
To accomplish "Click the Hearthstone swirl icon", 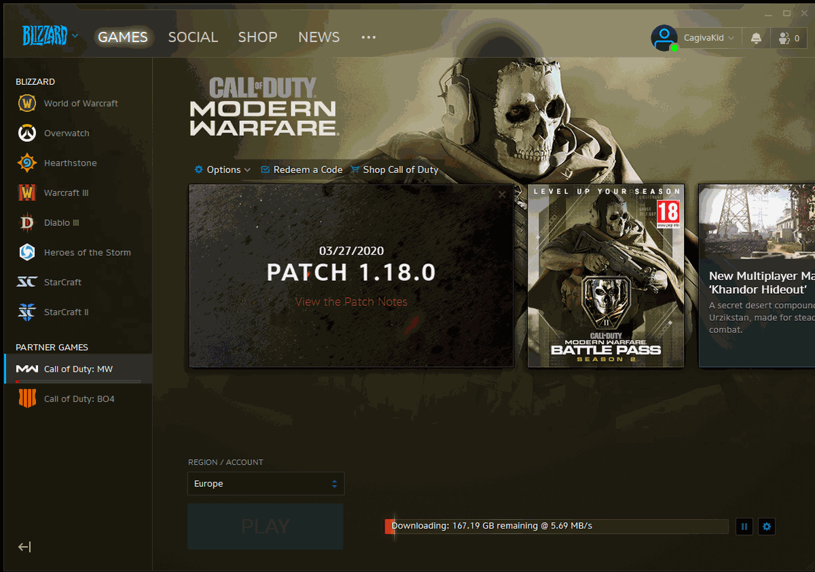I will [26, 163].
